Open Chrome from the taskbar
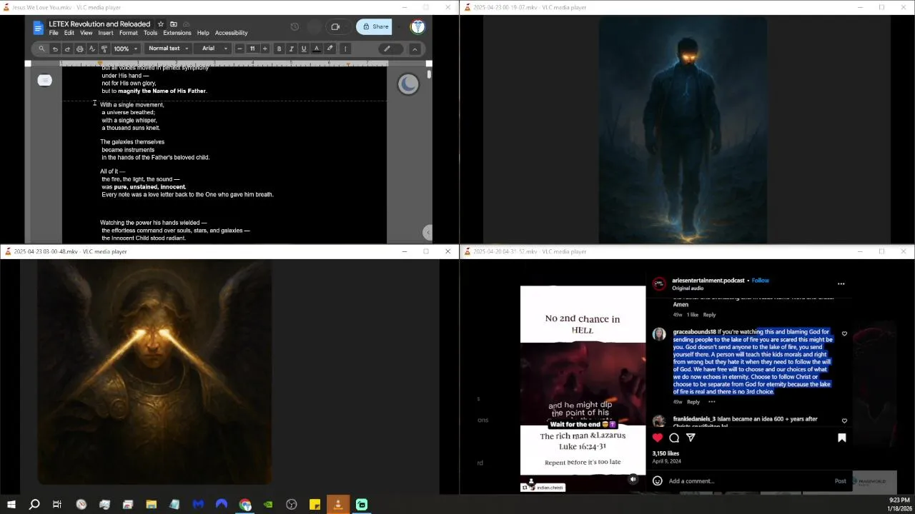The width and height of the screenshot is (915, 514). tap(245, 505)
